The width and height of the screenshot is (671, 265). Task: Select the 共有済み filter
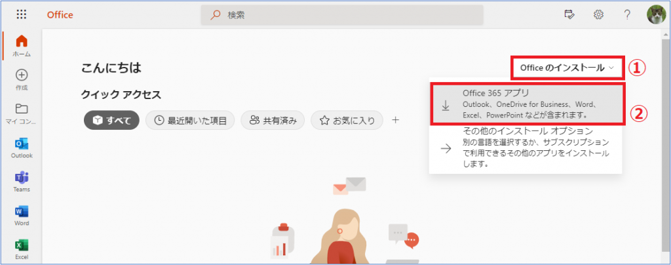point(273,121)
